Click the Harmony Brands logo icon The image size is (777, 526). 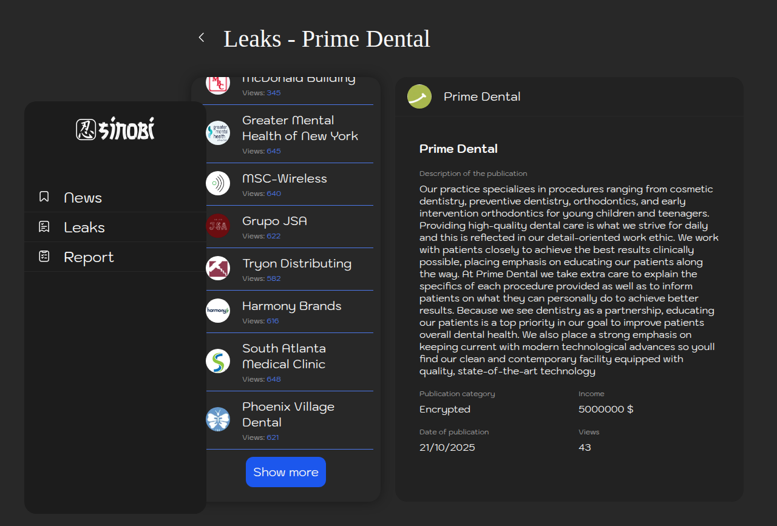pyautogui.click(x=218, y=311)
